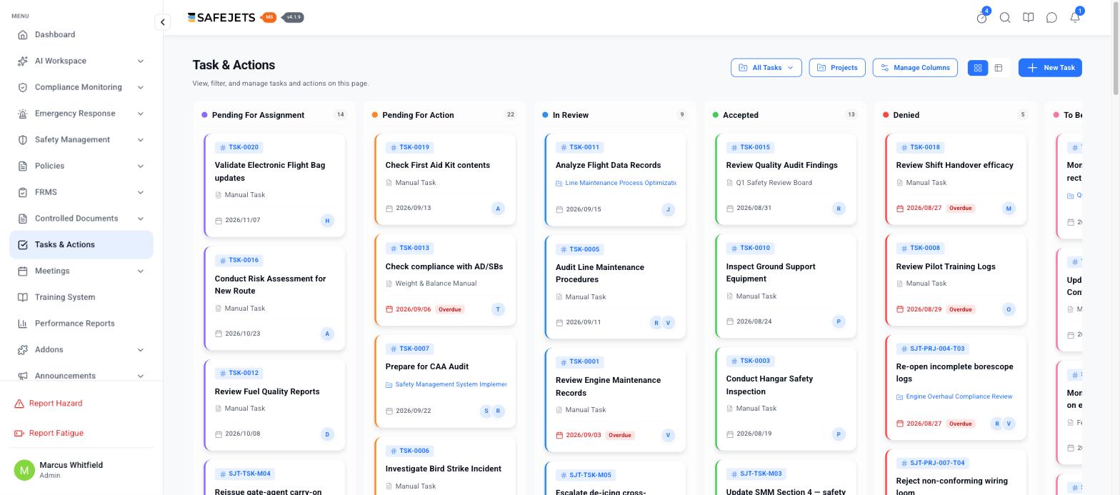
Task: Collapse the sidebar menu with arrow button
Action: pos(163,22)
